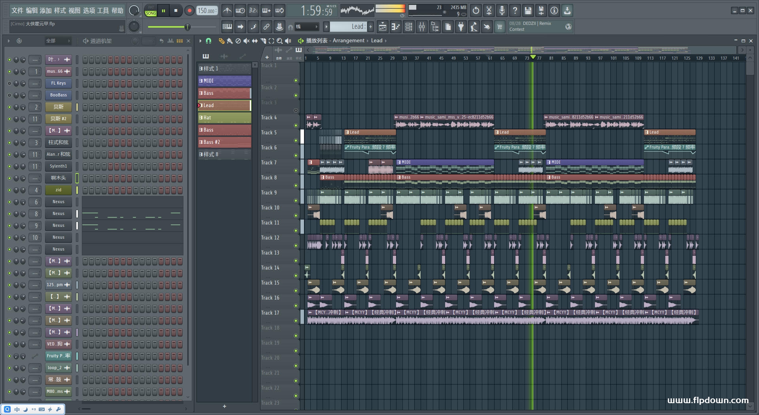Click the save project floppy icon
The height and width of the screenshot is (415, 759).
click(x=528, y=11)
